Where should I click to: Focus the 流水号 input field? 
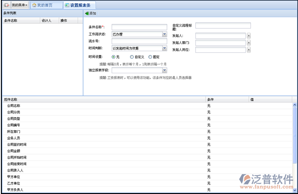click(x=139, y=41)
